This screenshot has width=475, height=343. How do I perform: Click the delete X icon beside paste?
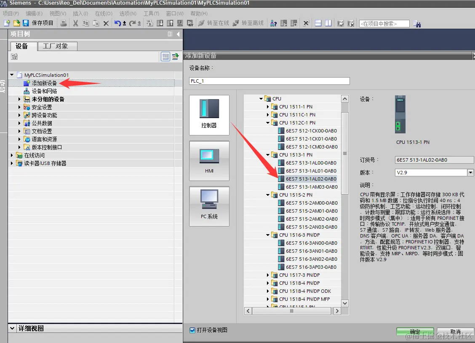[x=106, y=23]
